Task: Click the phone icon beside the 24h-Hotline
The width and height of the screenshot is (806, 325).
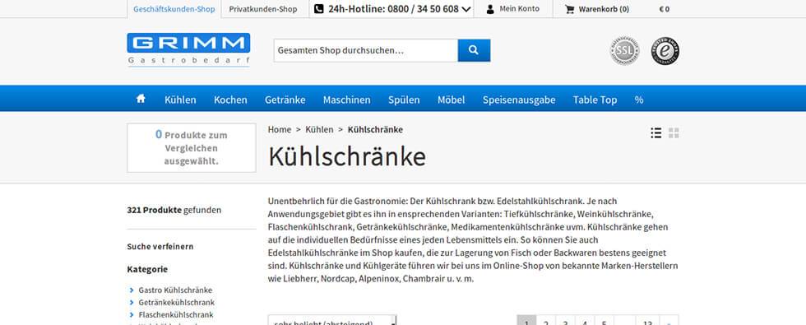Action: point(319,9)
